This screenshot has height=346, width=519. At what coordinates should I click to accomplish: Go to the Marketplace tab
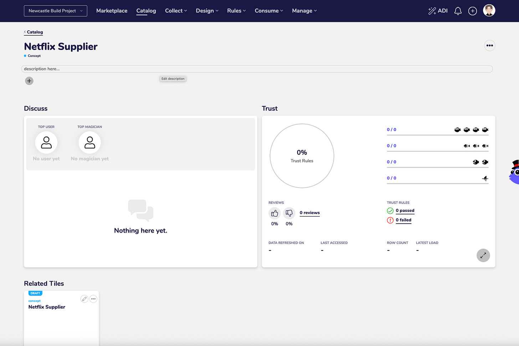click(x=112, y=11)
